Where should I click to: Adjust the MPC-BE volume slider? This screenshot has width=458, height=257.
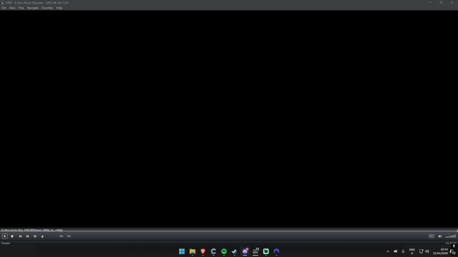[x=450, y=236]
